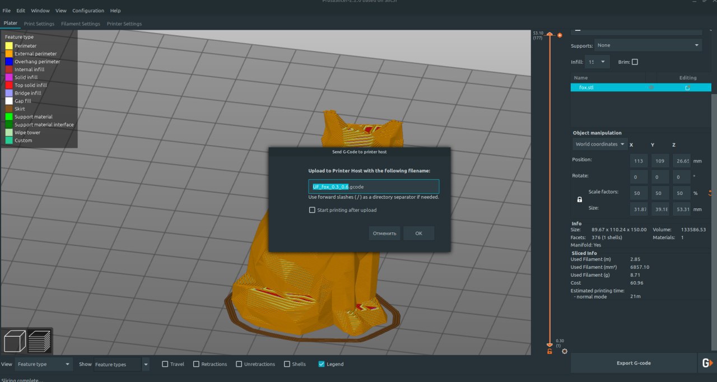
Task: Click the layer slider lock icon
Action: coord(550,352)
